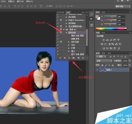Image resolution: width=132 pixels, height=124 pixels.
Task: Delete action with the trash icon
Action: click(x=83, y=58)
